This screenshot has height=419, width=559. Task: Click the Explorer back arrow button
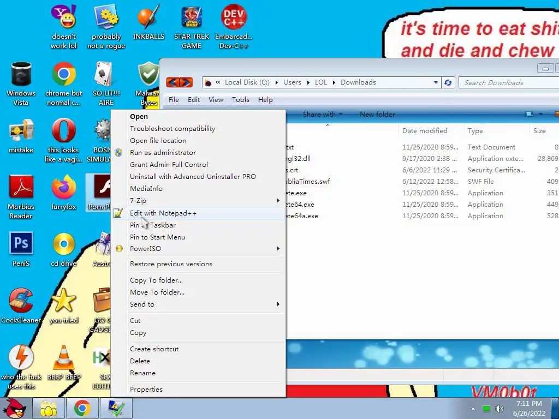173,83
